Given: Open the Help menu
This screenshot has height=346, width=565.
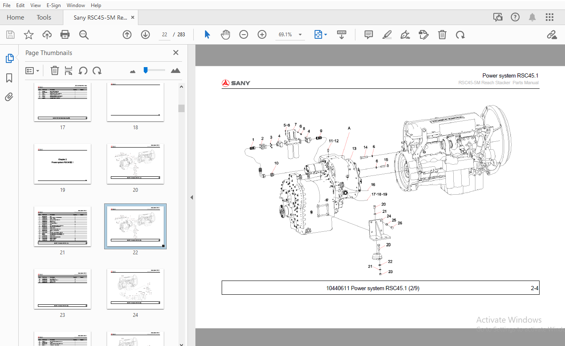Looking at the screenshot, I should [x=96, y=5].
